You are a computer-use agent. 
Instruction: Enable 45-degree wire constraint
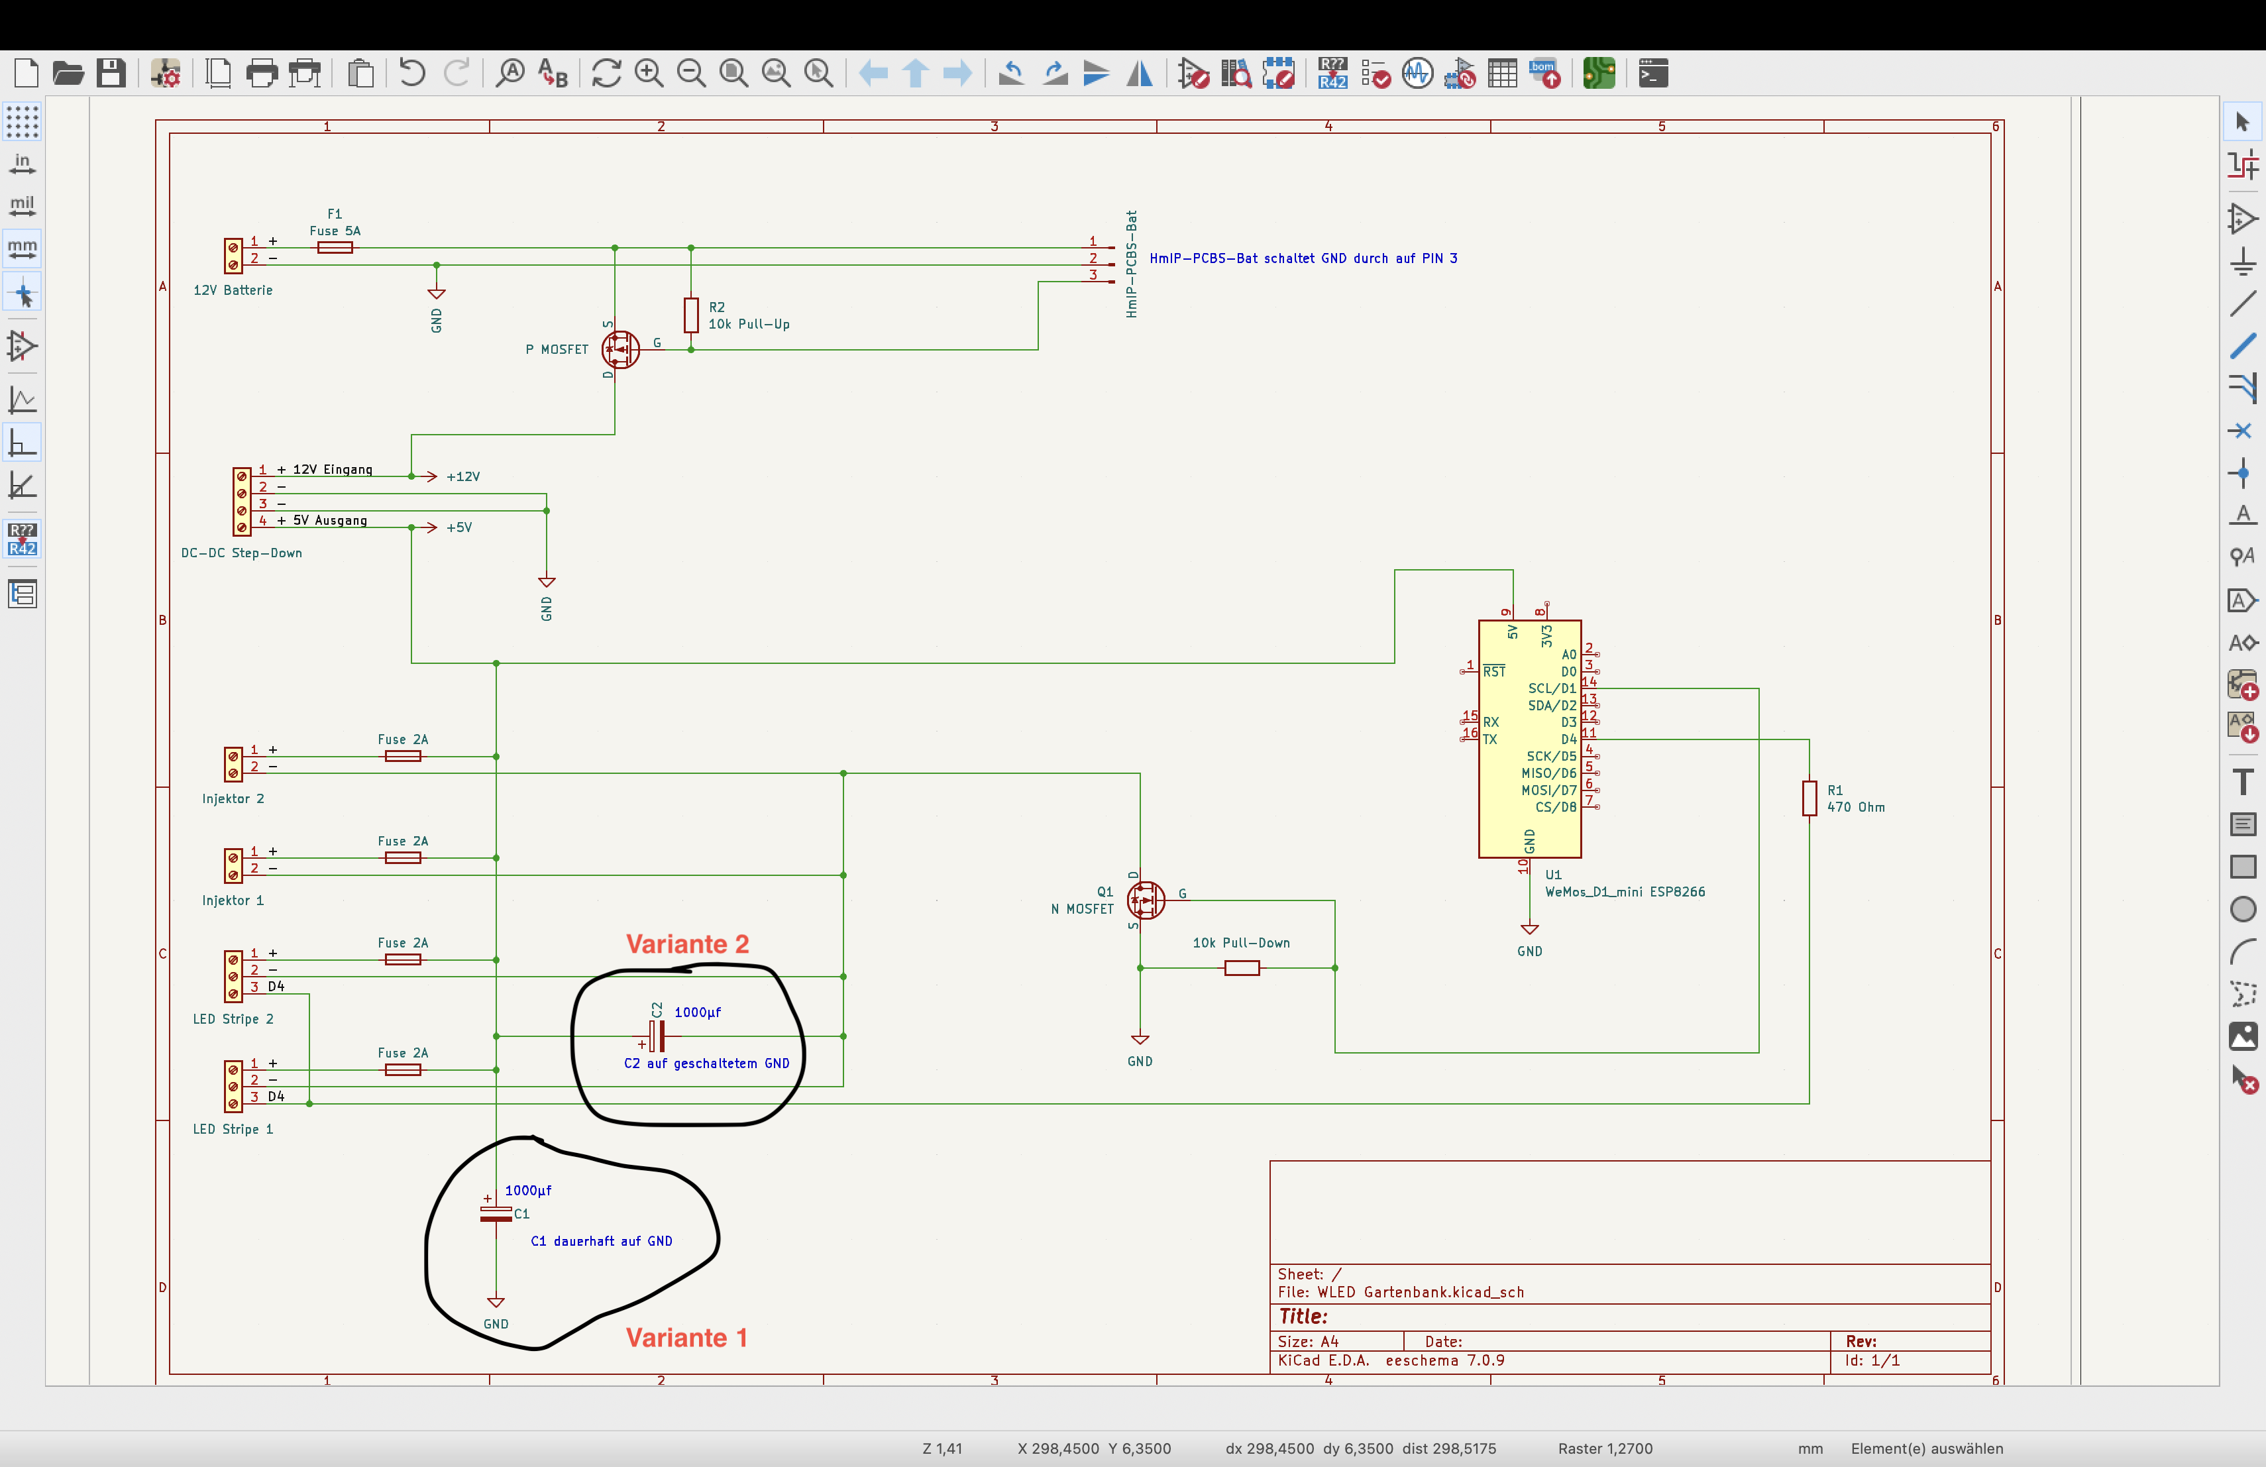[22, 486]
